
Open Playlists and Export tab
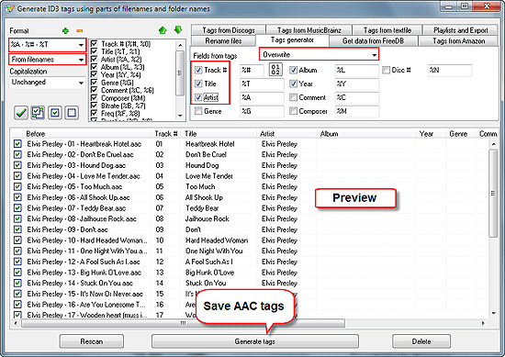(461, 30)
